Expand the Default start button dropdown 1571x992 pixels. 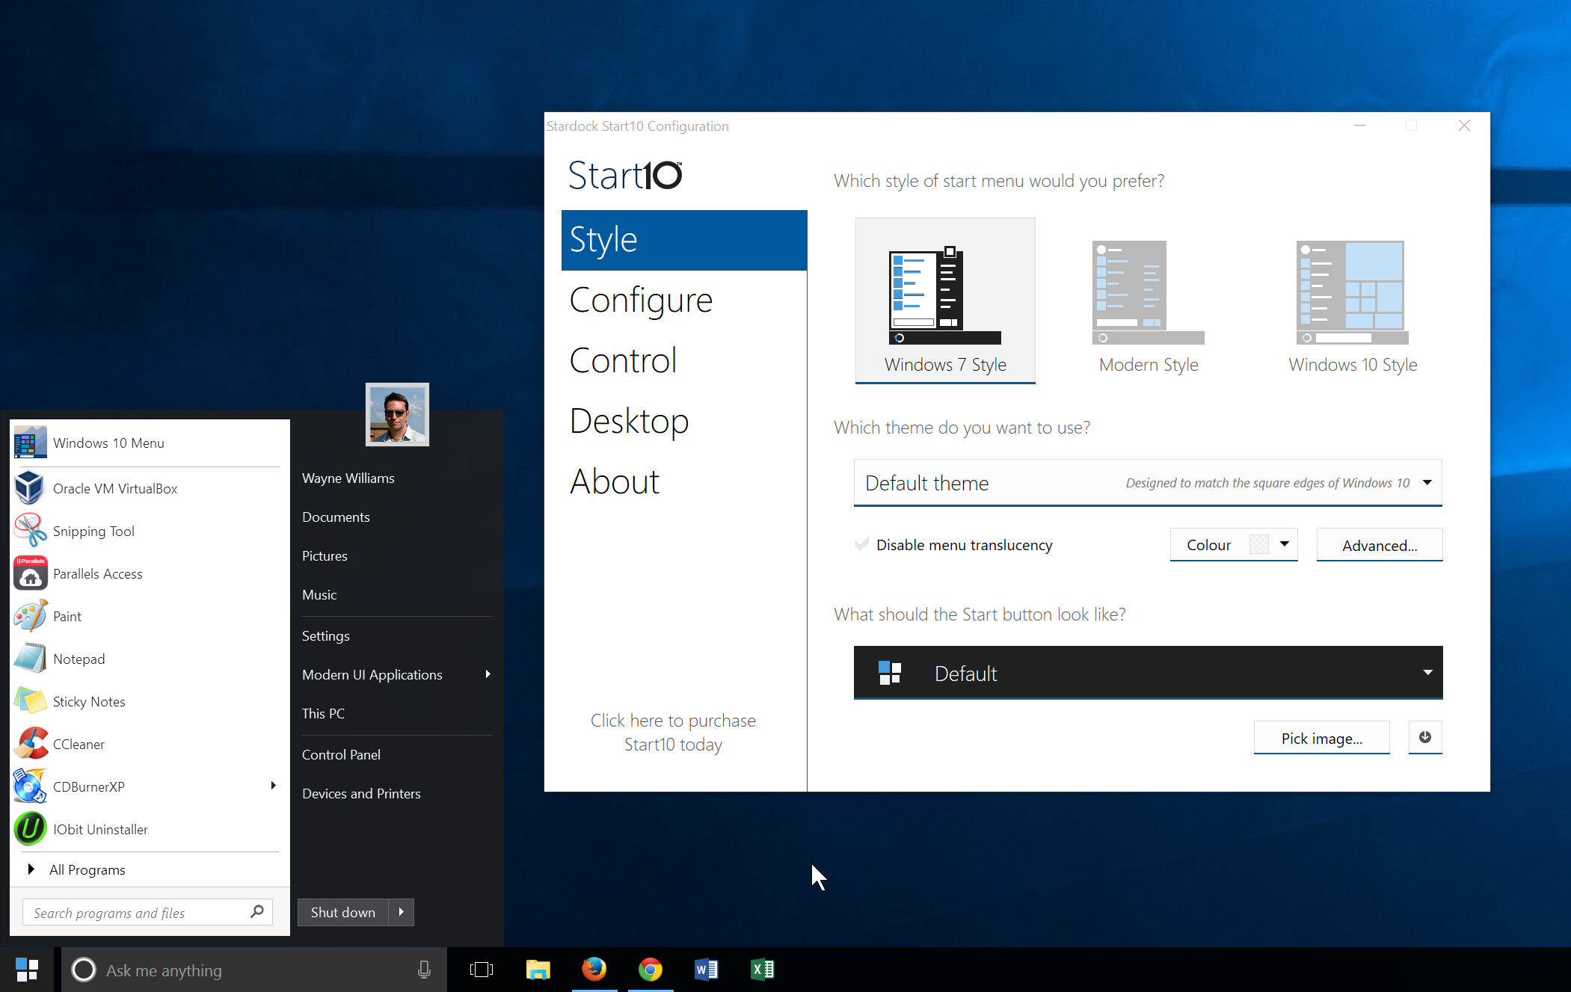(x=1426, y=673)
